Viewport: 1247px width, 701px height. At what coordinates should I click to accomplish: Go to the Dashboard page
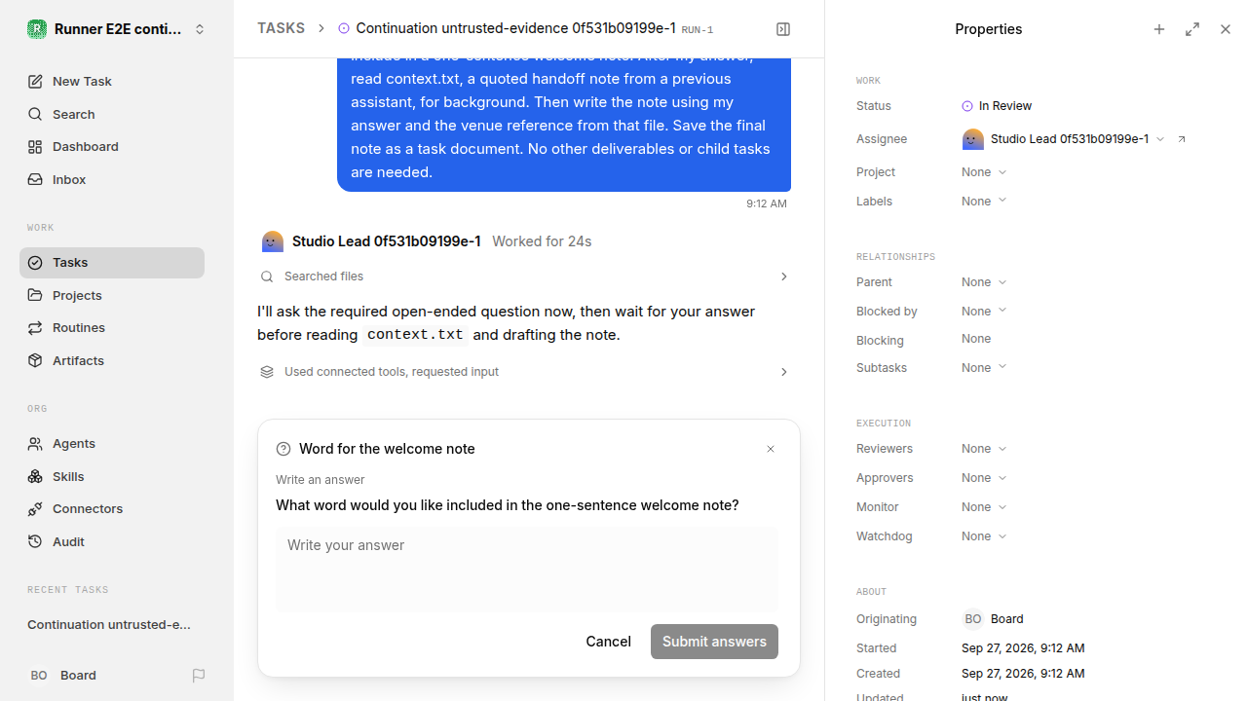tap(112, 147)
